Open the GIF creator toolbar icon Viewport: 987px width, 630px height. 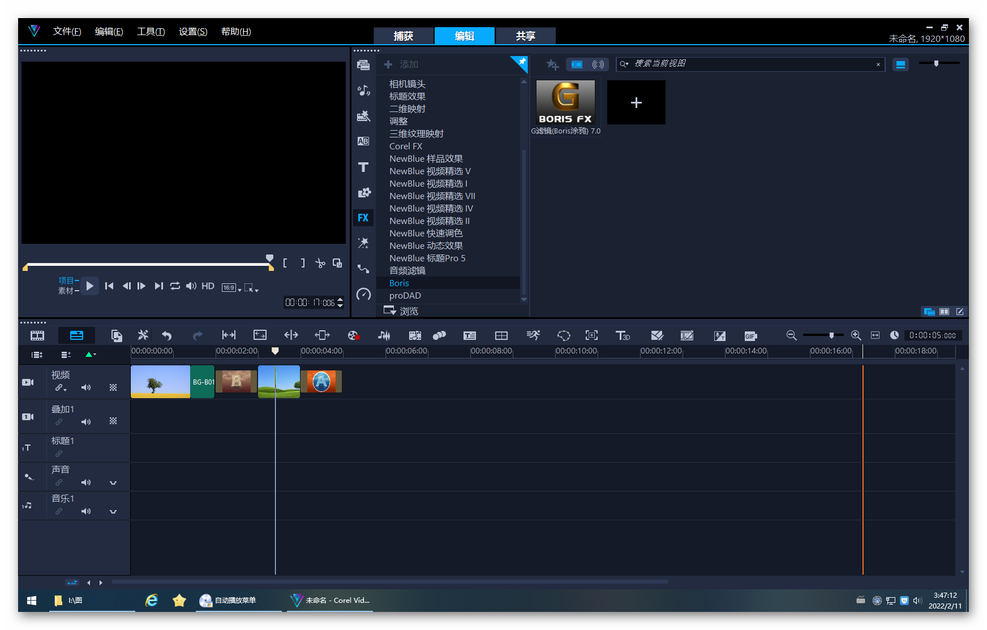click(750, 335)
